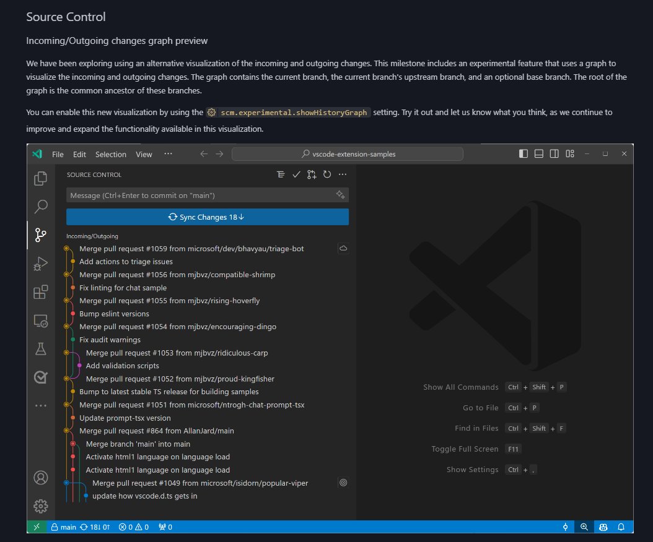
Task: Select the Add validation scripts commit
Action: pyautogui.click(x=123, y=366)
